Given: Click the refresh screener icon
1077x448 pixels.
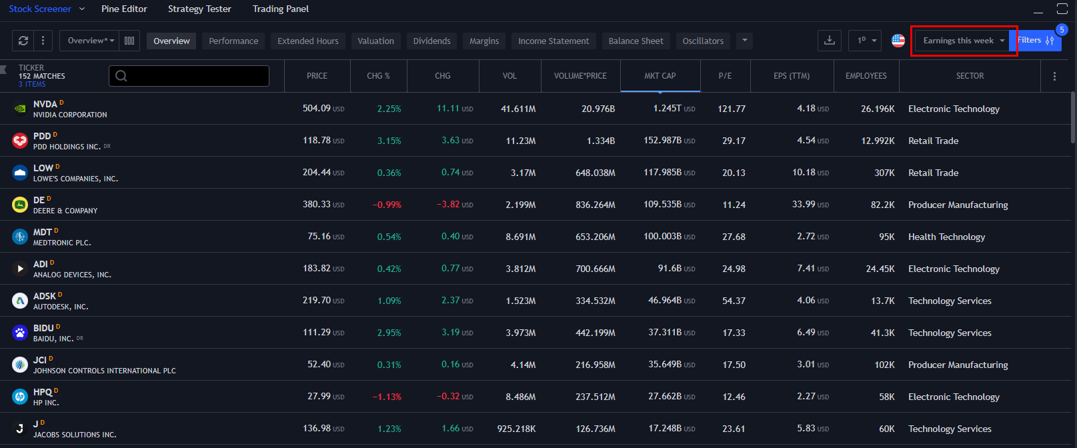Looking at the screenshot, I should (23, 41).
